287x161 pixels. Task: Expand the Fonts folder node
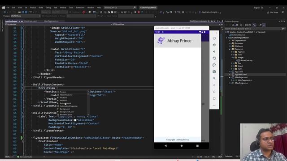click(x=232, y=55)
